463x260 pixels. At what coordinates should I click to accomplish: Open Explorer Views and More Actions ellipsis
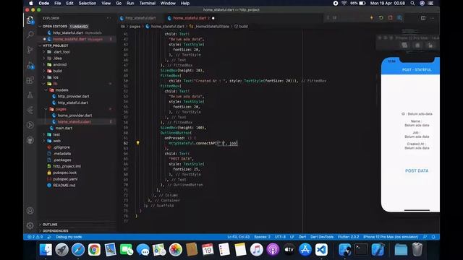tap(109, 18)
